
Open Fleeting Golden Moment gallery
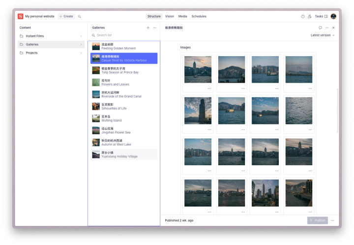[x=124, y=46]
